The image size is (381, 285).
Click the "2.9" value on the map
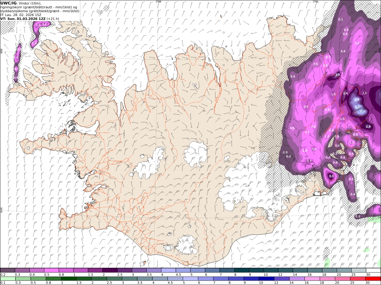[x=368, y=127]
